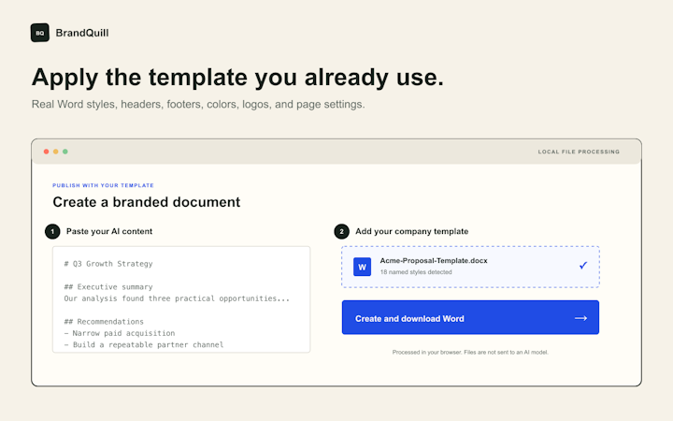Screen dimensions: 673x421
Task: Click the "## Recommendations" line in the editor
Action: pyautogui.click(x=104, y=321)
